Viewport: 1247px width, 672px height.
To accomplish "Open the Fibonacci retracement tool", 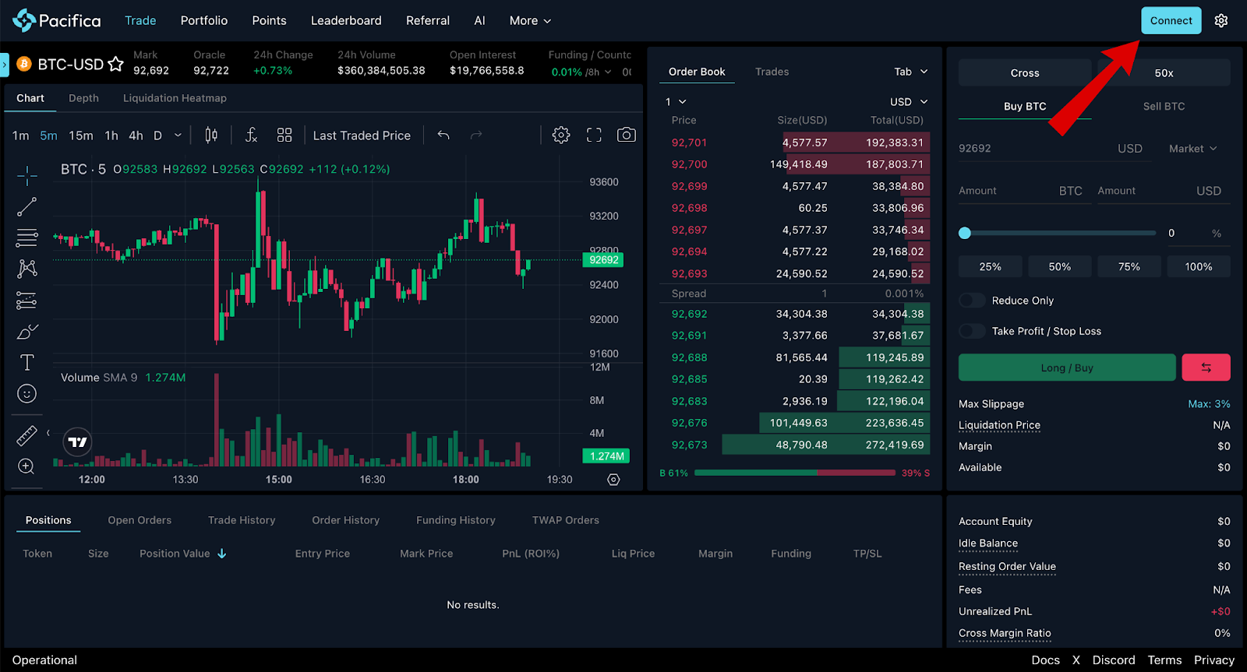I will [x=27, y=238].
